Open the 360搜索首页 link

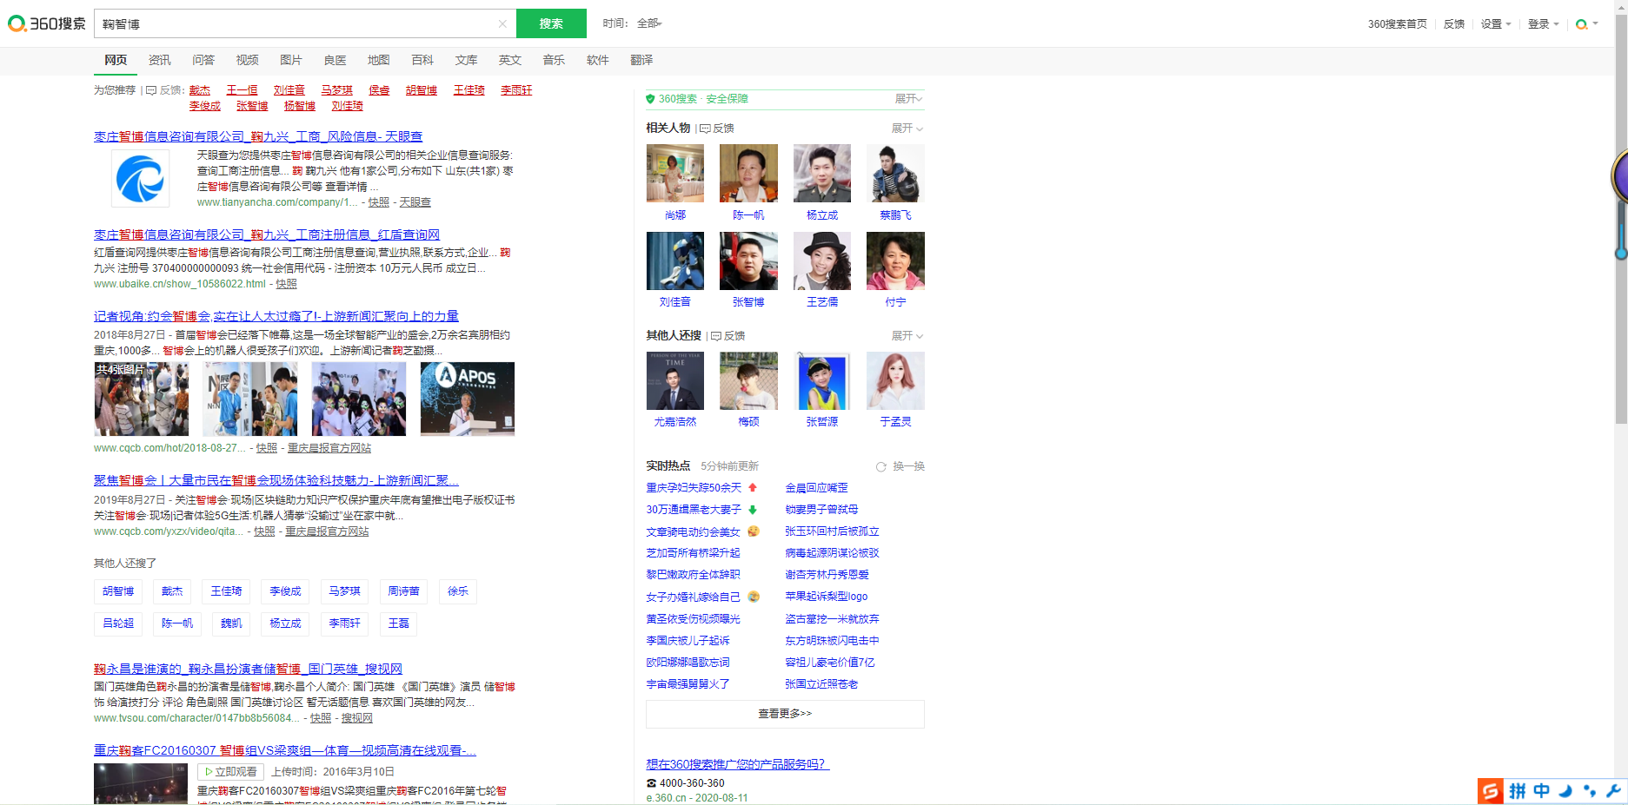coord(1398,24)
